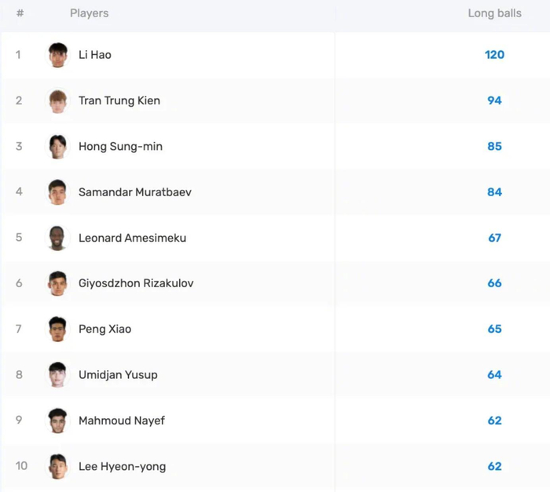This screenshot has height=492, width=550.
Task: Select Tran Trung Kien's name
Action: point(119,100)
